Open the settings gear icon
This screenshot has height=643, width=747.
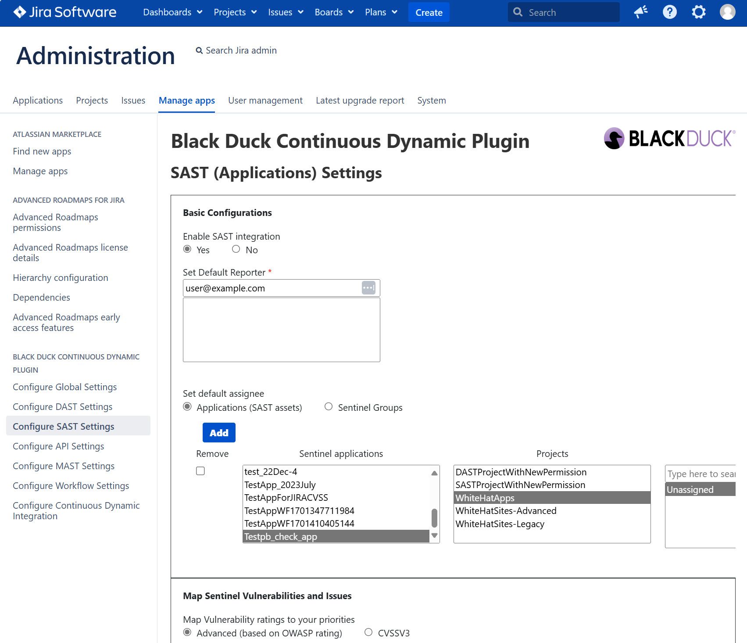point(698,12)
